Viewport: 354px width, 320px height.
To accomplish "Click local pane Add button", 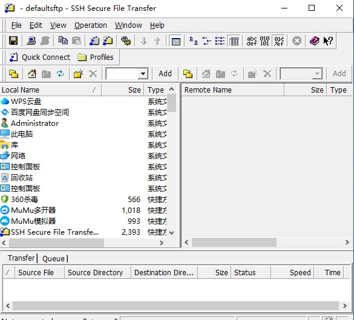I will 165,74.
